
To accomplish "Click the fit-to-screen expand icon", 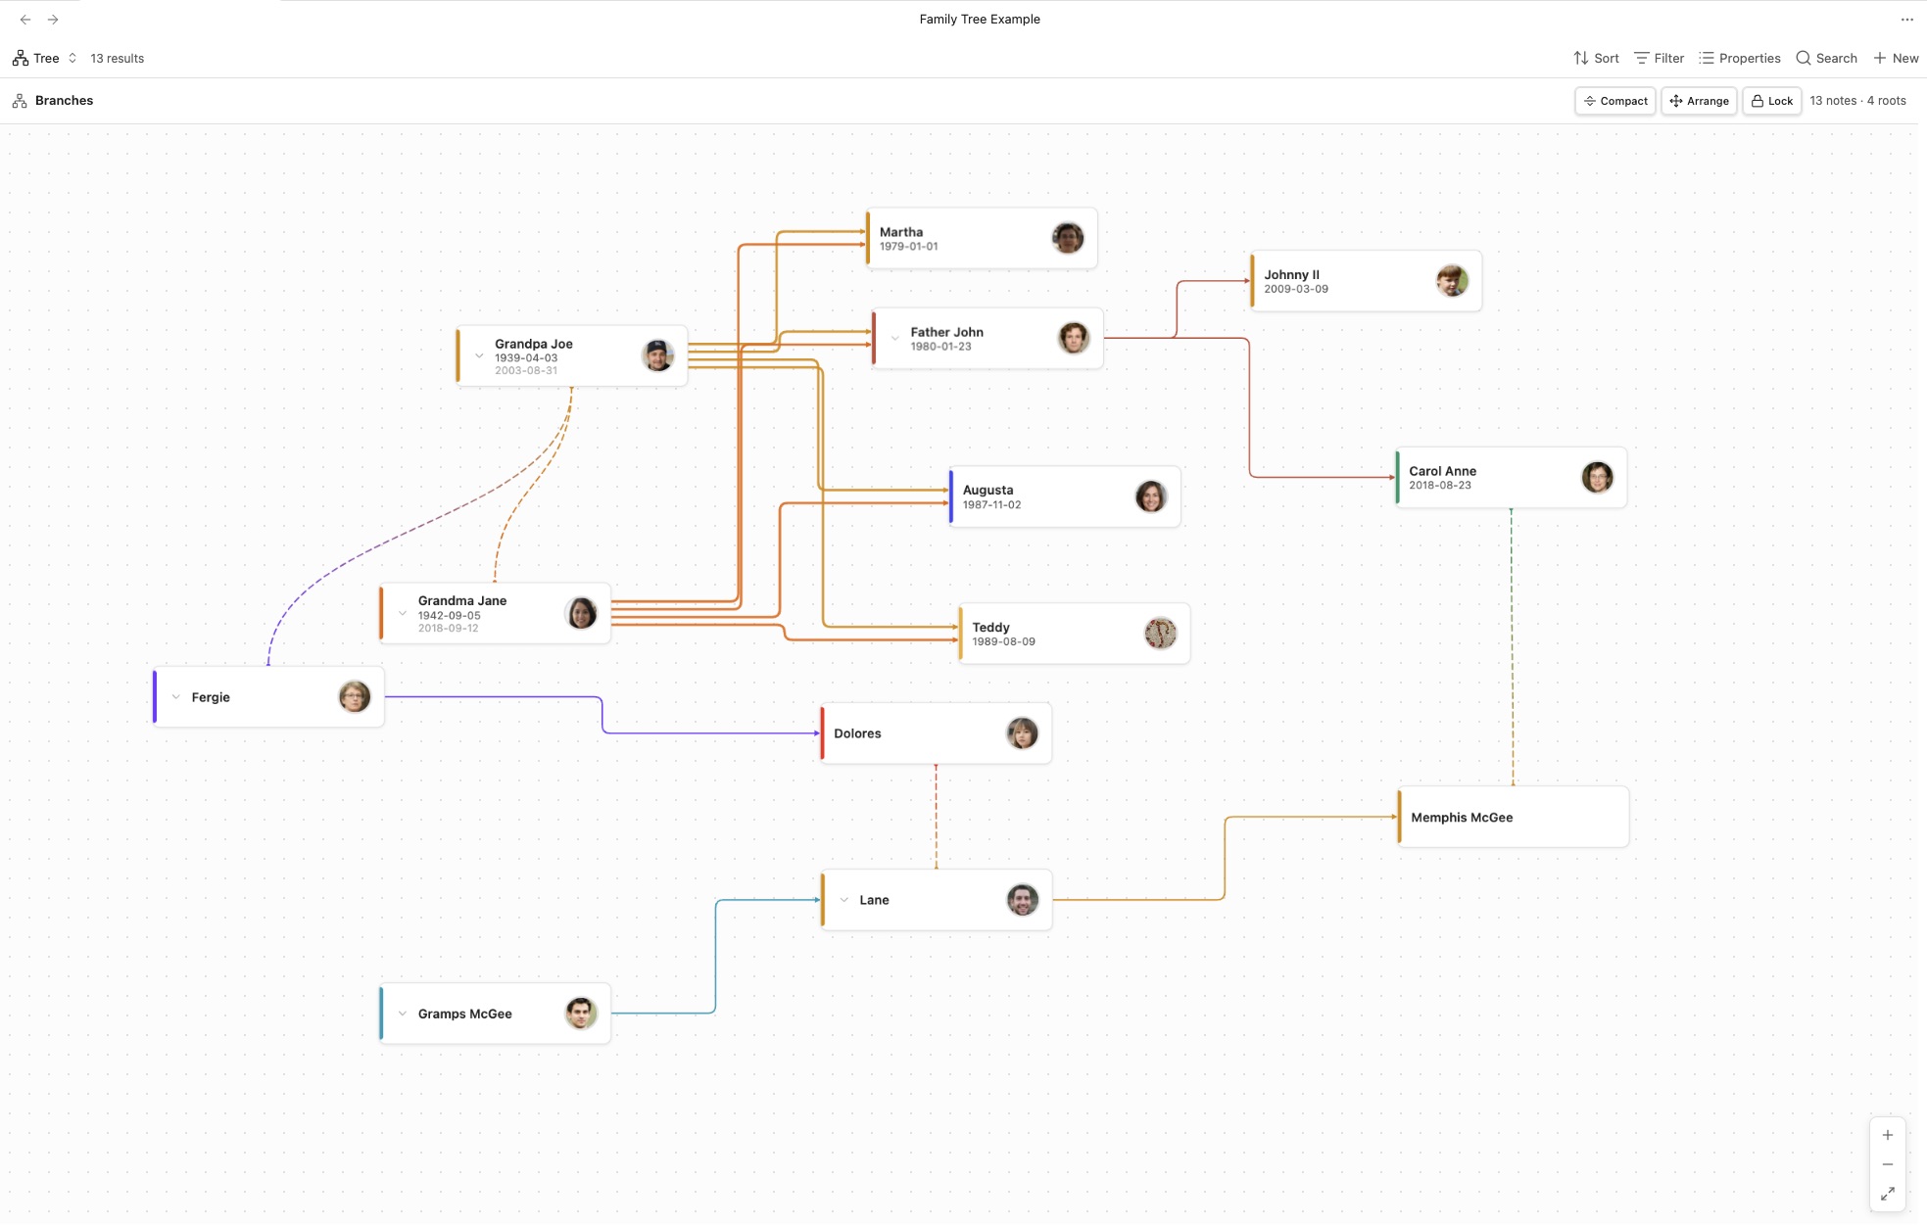I will click(x=1887, y=1194).
